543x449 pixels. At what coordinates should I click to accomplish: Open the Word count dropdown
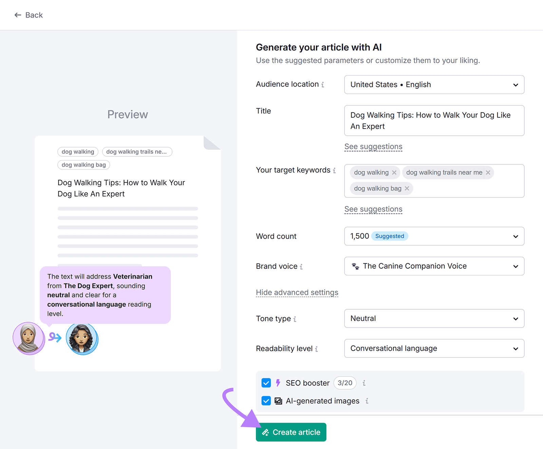pos(434,236)
